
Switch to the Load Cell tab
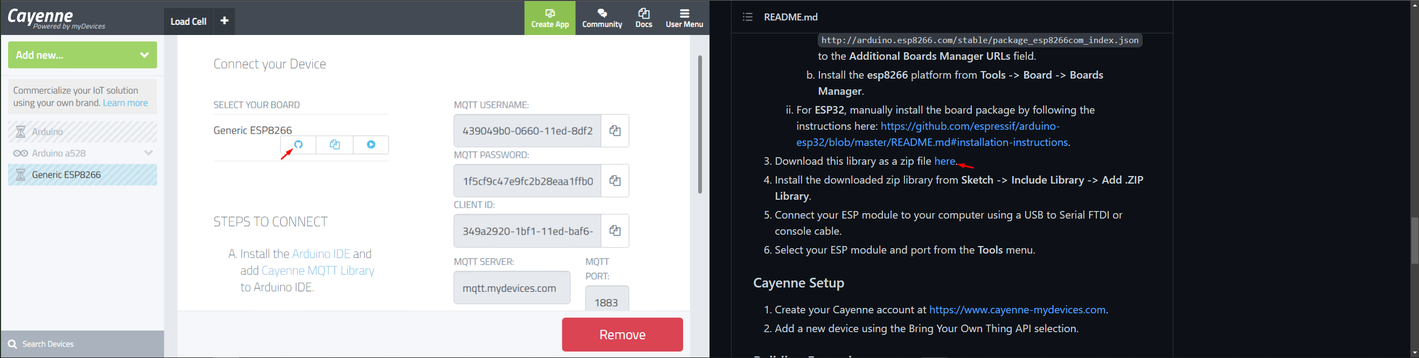pos(189,22)
